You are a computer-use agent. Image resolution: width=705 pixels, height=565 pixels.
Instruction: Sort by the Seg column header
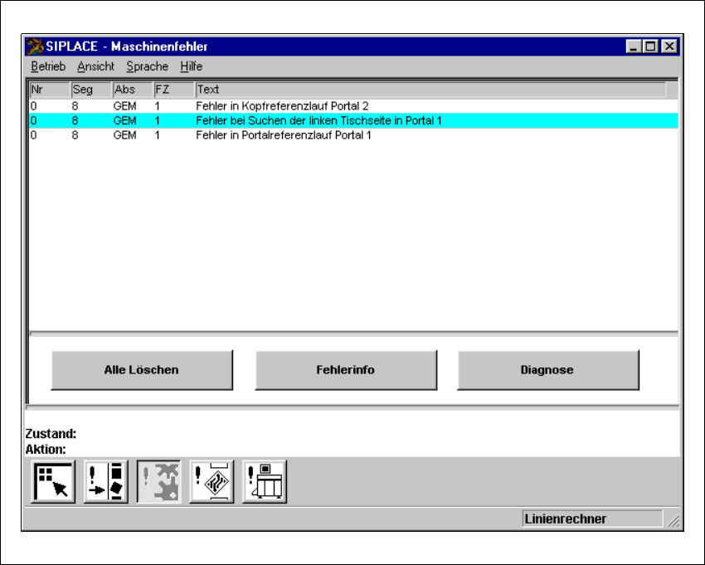90,90
